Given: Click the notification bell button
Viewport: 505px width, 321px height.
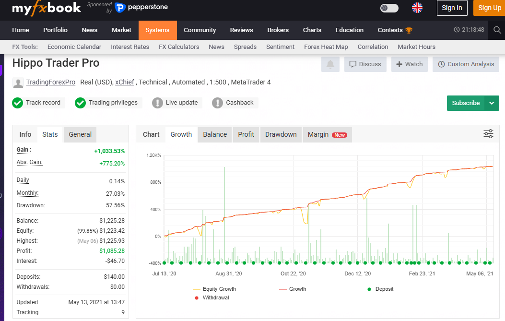Looking at the screenshot, I should (330, 64).
